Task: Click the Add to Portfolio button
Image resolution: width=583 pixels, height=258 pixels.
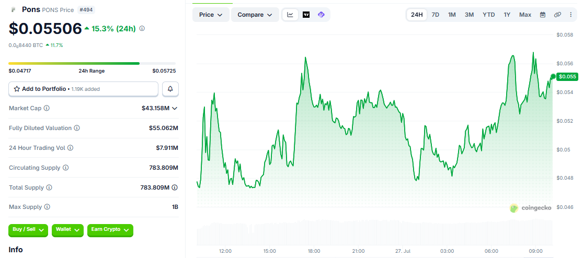Action: [x=83, y=89]
